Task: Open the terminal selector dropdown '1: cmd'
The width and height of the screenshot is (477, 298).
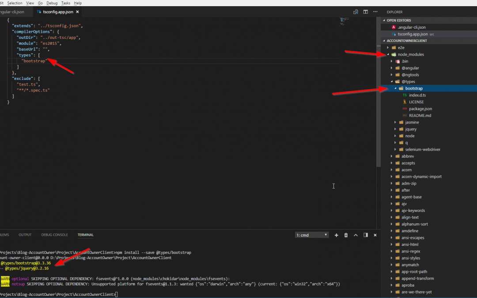Action: click(x=312, y=235)
